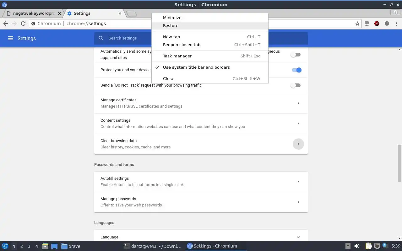Image resolution: width=402 pixels, height=251 pixels.
Task: Click the 5:39 clock in the tray
Action: [396, 246]
